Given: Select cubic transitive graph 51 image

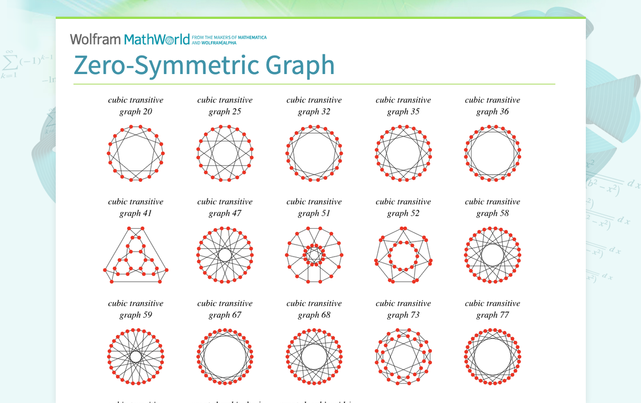Looking at the screenshot, I should (314, 255).
